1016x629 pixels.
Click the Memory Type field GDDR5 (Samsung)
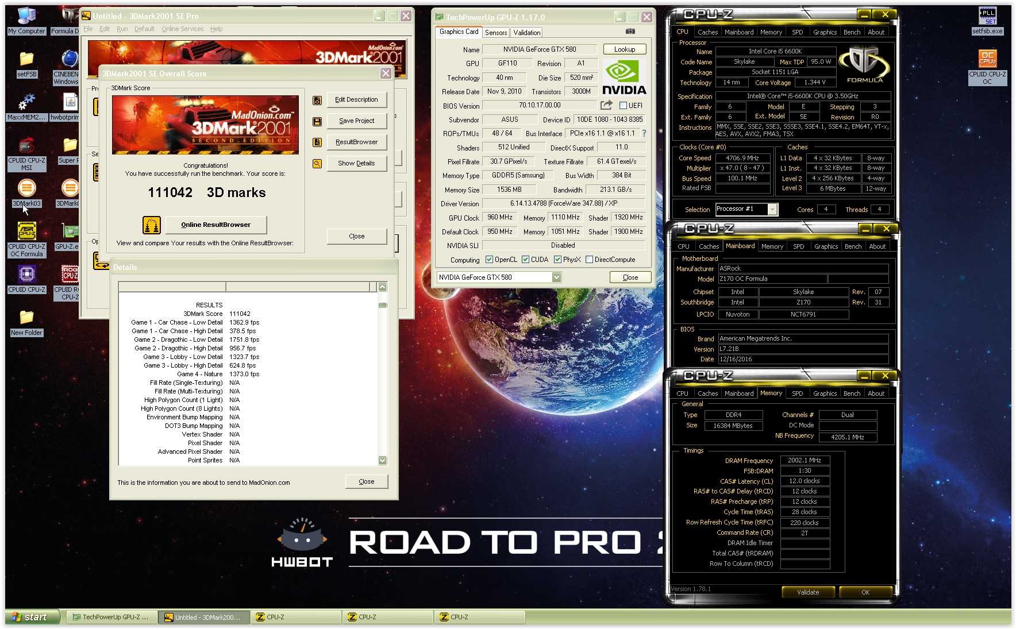518,176
